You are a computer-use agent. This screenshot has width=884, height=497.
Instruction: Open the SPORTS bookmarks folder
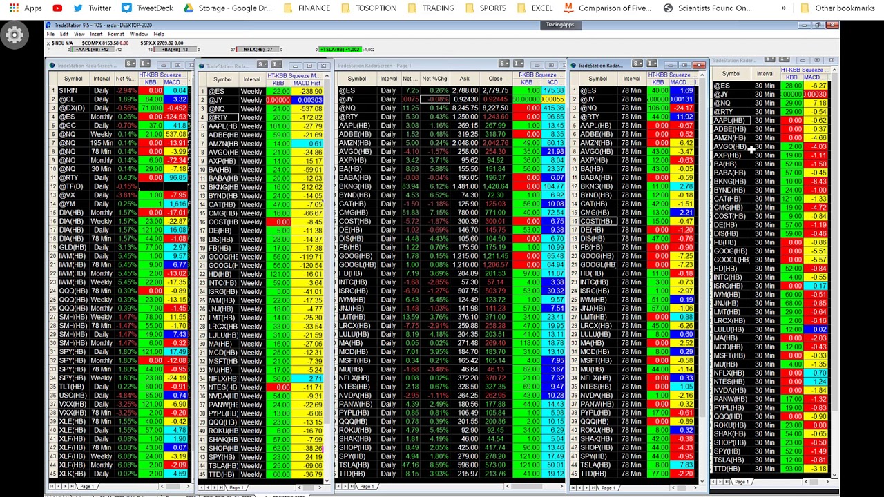(x=486, y=8)
